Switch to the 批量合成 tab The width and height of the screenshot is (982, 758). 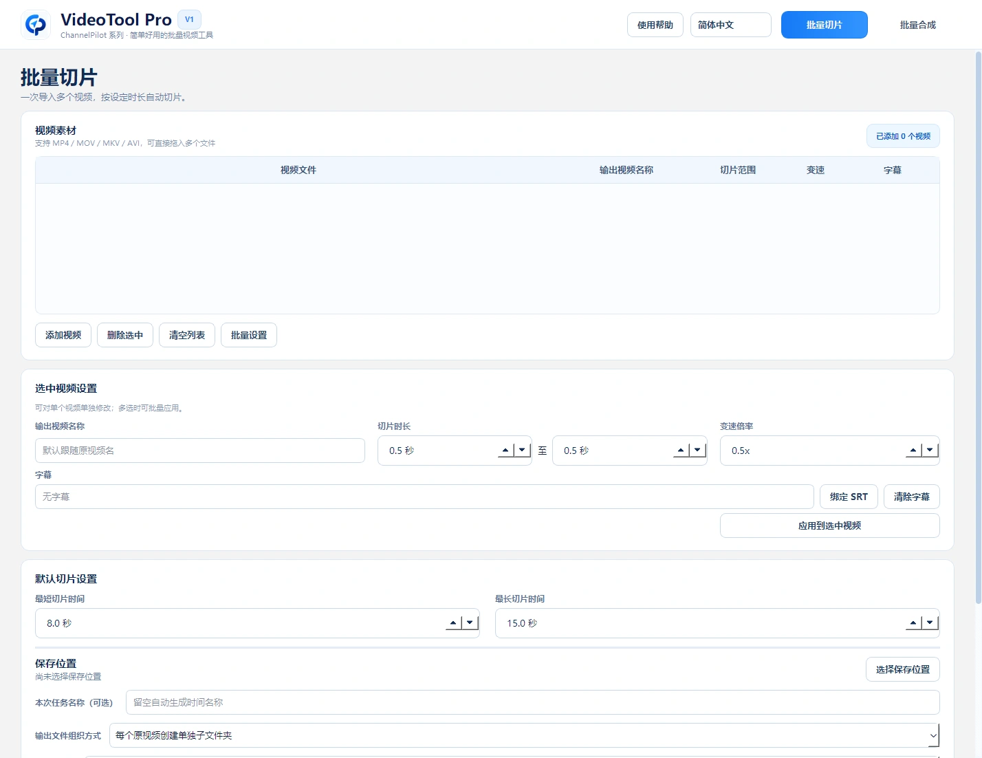click(x=917, y=25)
